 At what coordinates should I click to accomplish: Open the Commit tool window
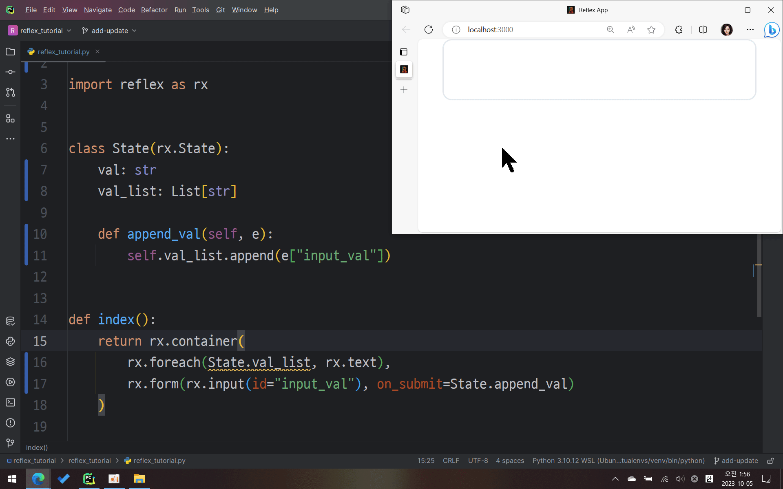[x=11, y=72]
